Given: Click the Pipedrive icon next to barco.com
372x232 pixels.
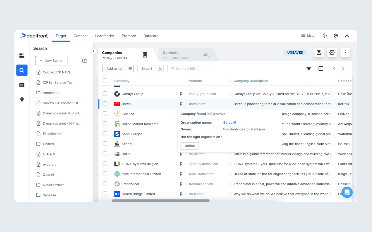Looking at the screenshot, I should point(181,104).
